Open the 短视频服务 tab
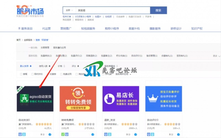Screen dimensions: 221x138 88,29
